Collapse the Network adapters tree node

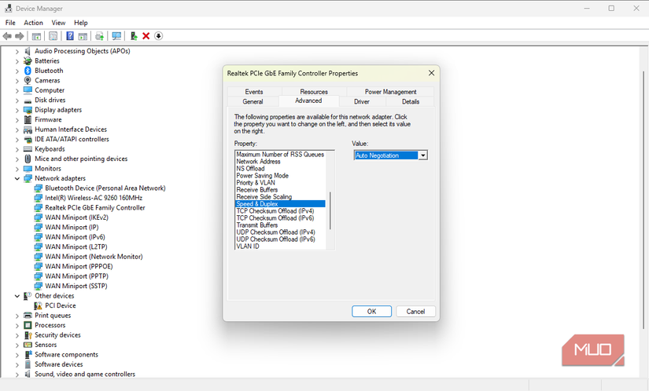[17, 178]
